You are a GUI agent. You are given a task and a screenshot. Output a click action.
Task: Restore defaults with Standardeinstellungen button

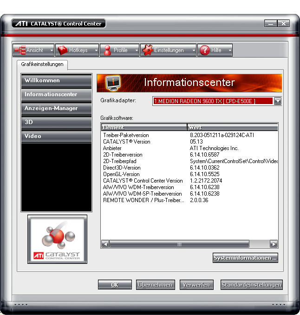point(251,285)
